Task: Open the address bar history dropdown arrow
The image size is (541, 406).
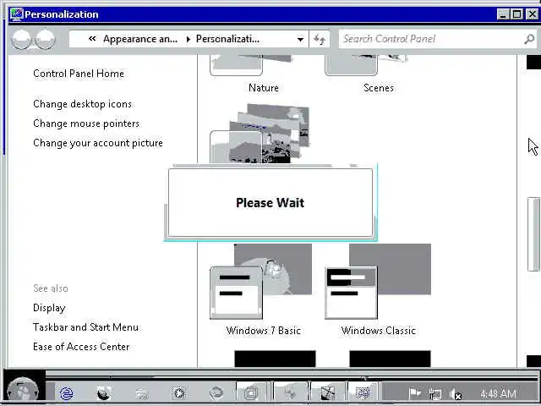Action: 301,40
